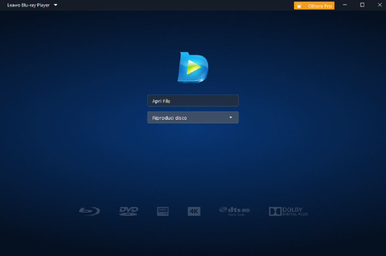Click the Leawo Blu-ray Player title text
This screenshot has height=256, width=386.
point(28,5)
